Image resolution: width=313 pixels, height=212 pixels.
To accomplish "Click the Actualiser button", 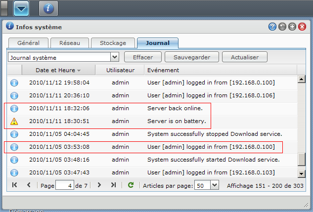I will tap(244, 57).
